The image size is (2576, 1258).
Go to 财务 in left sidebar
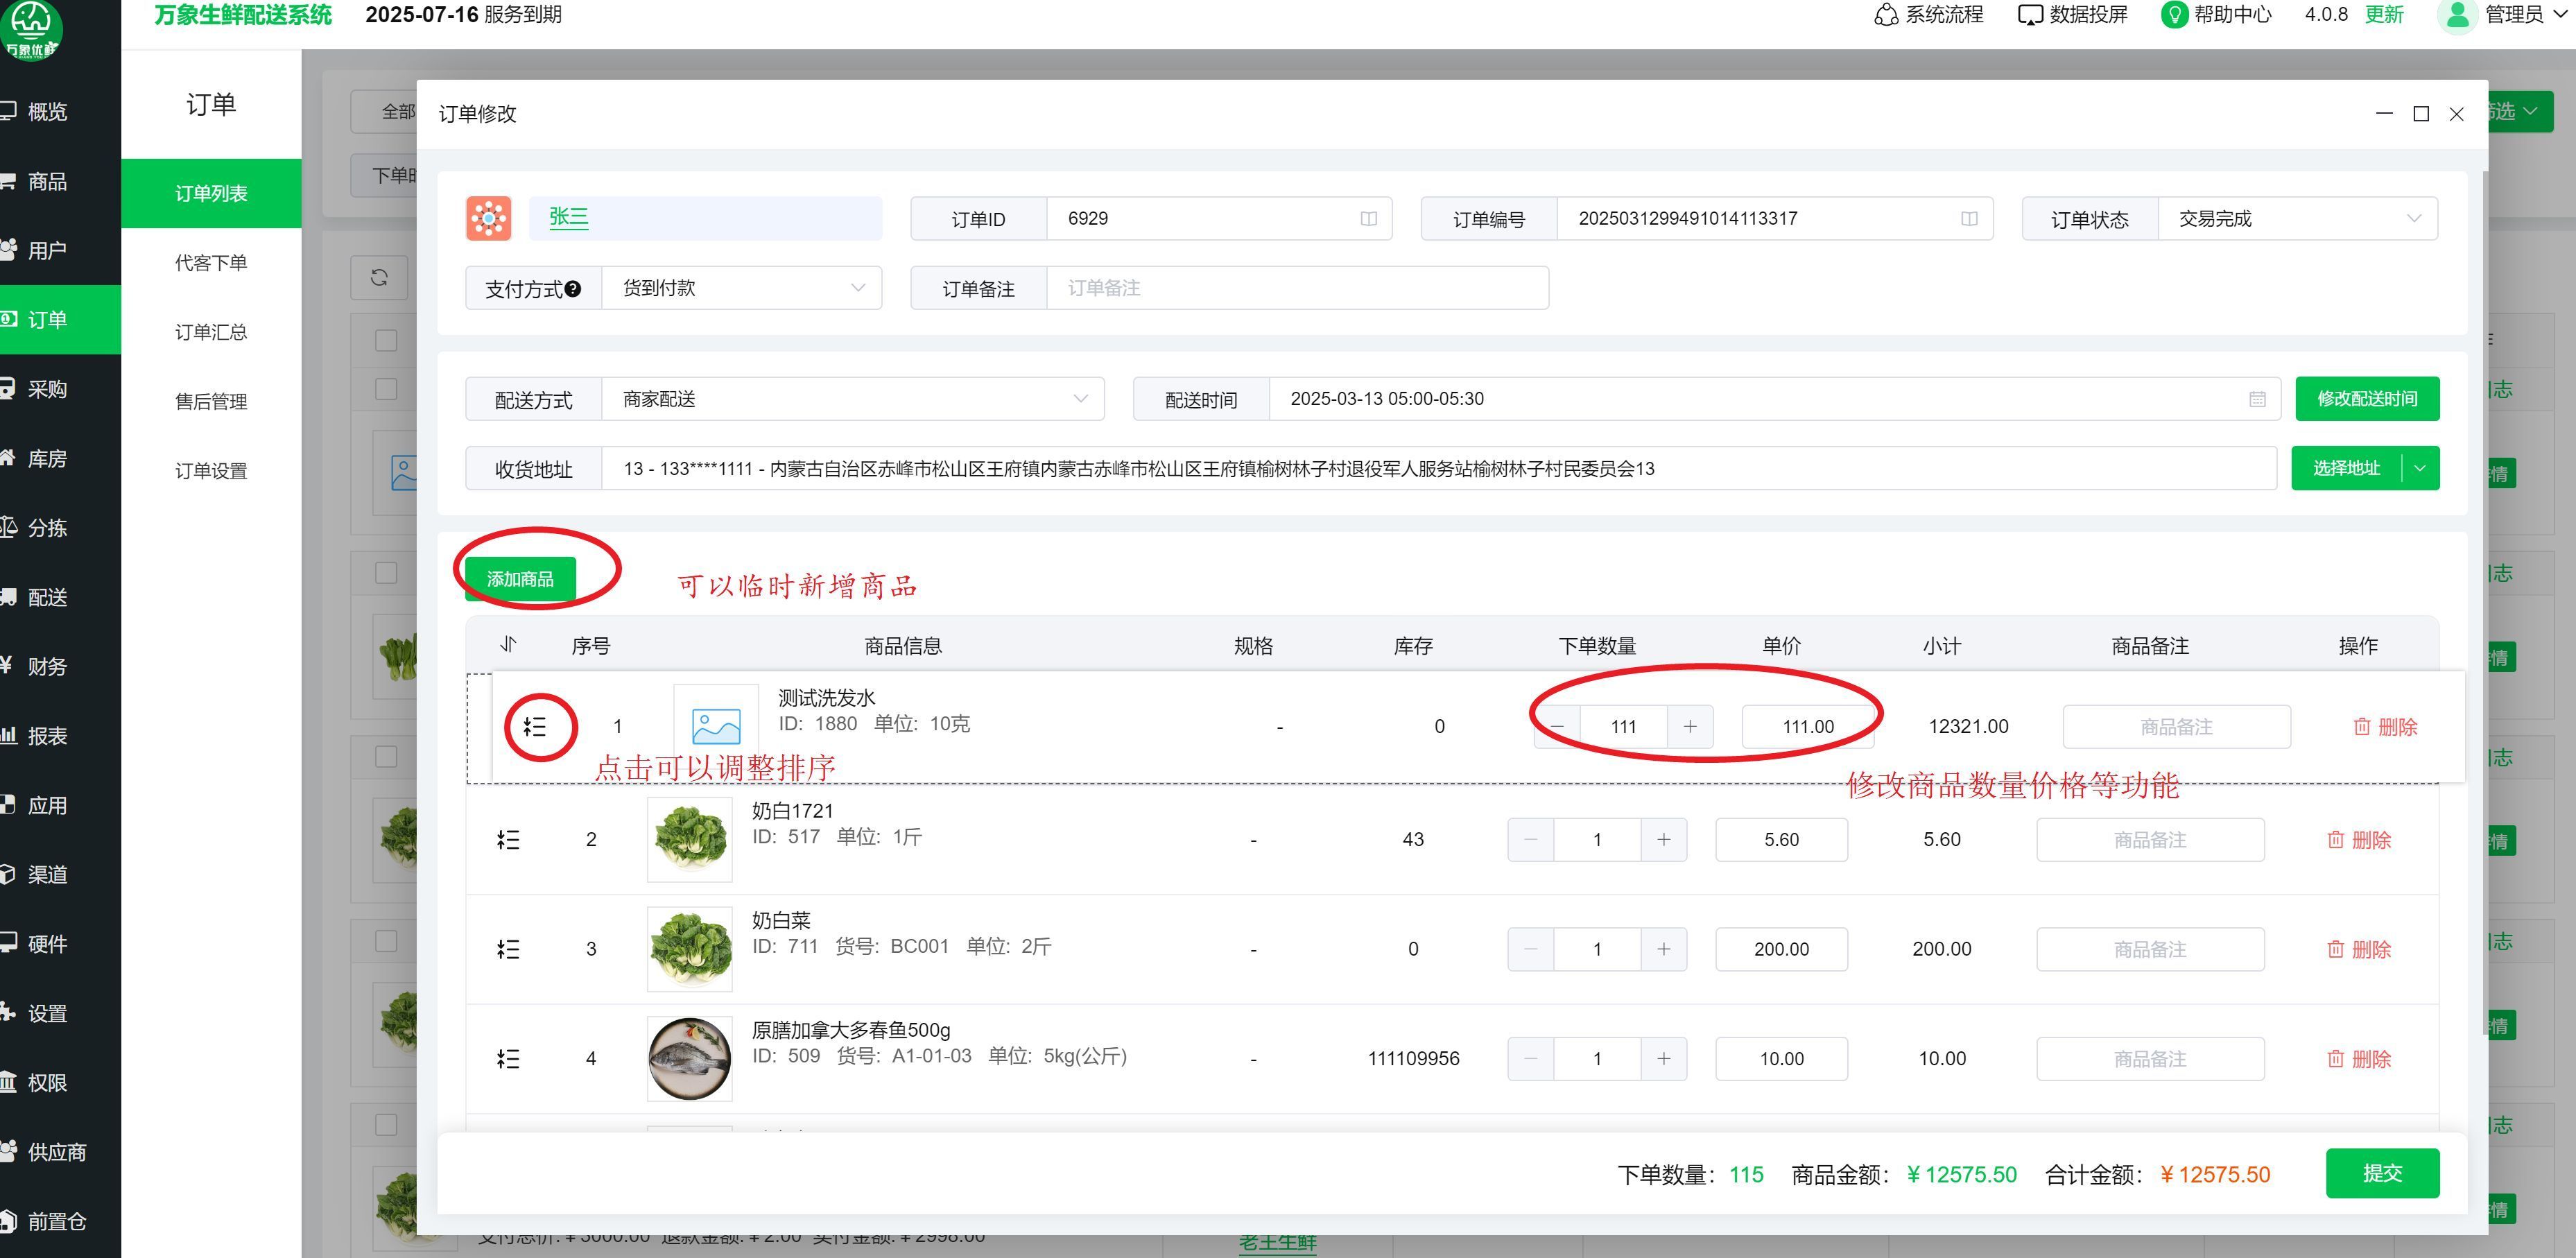(46, 666)
